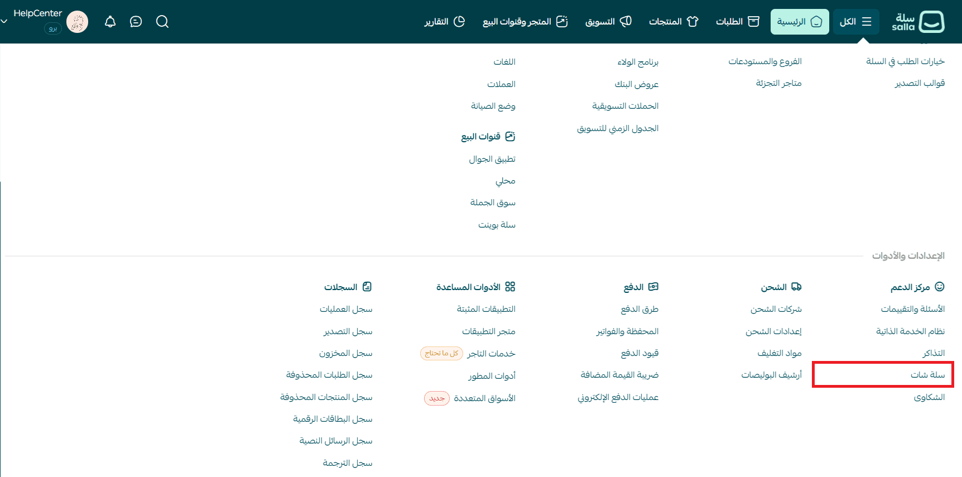This screenshot has height=477, width=962.
Task: Click the الدفع payment icon
Action: point(653,287)
